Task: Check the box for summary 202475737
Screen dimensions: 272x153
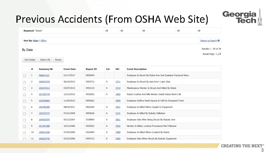Action: click(x=25, y=114)
